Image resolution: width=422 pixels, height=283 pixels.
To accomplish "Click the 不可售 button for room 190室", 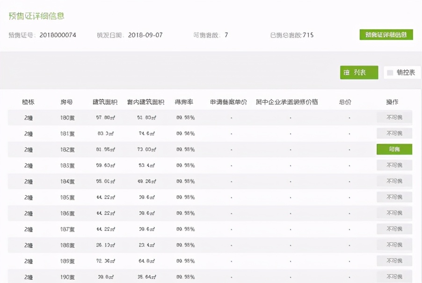I will (x=394, y=276).
